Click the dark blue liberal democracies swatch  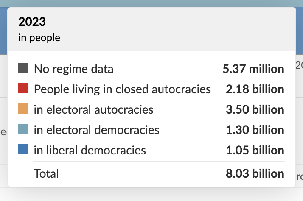pos(23,149)
